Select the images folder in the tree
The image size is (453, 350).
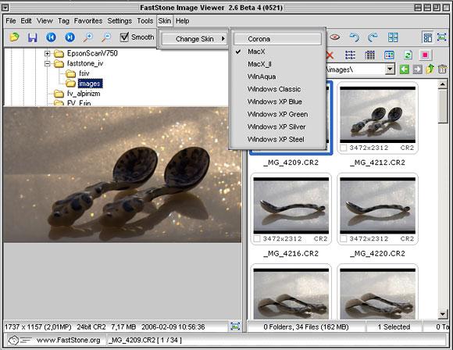coord(90,84)
